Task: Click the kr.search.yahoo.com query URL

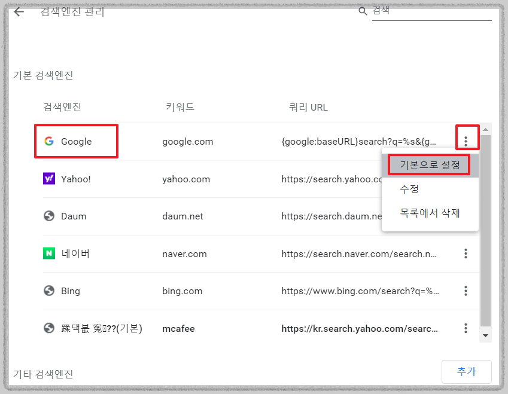Action: (x=360, y=329)
